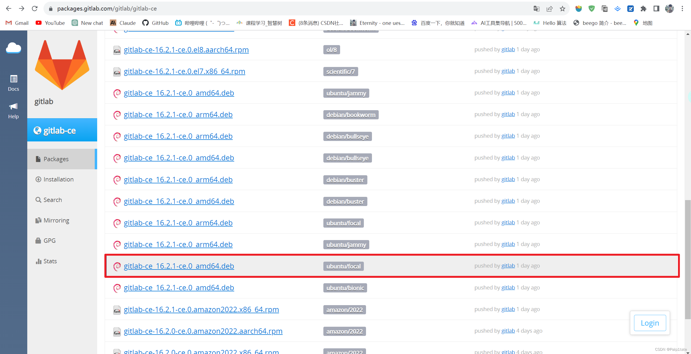This screenshot has width=691, height=354.
Task: Click the scientific/7 distro tag
Action: [x=340, y=72]
